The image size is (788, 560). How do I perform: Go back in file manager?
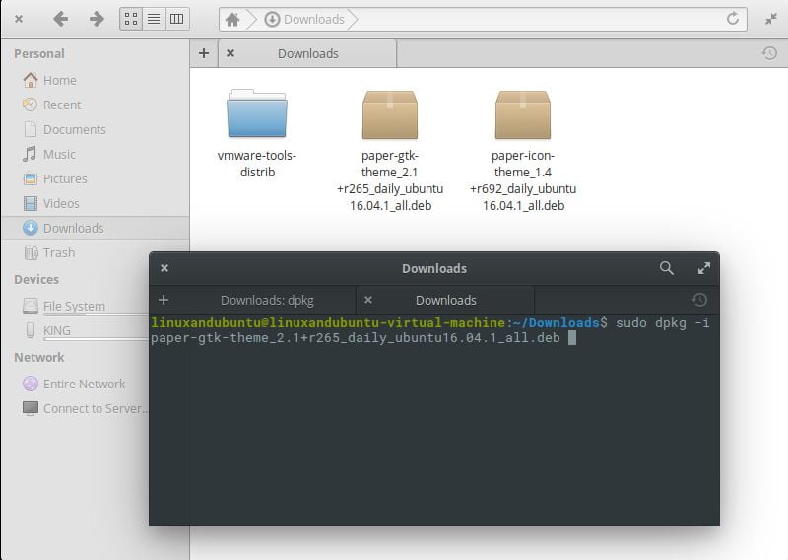(60, 19)
